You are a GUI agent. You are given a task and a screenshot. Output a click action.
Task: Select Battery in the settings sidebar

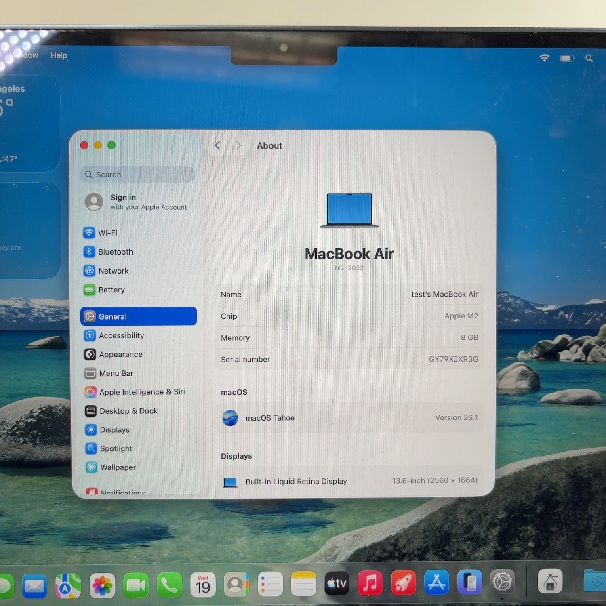click(x=111, y=290)
